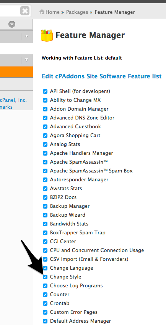Viewport: 166px width, 325px height.
Task: Expand the first sidebar section dropdown arrow
Action: coord(26,36)
